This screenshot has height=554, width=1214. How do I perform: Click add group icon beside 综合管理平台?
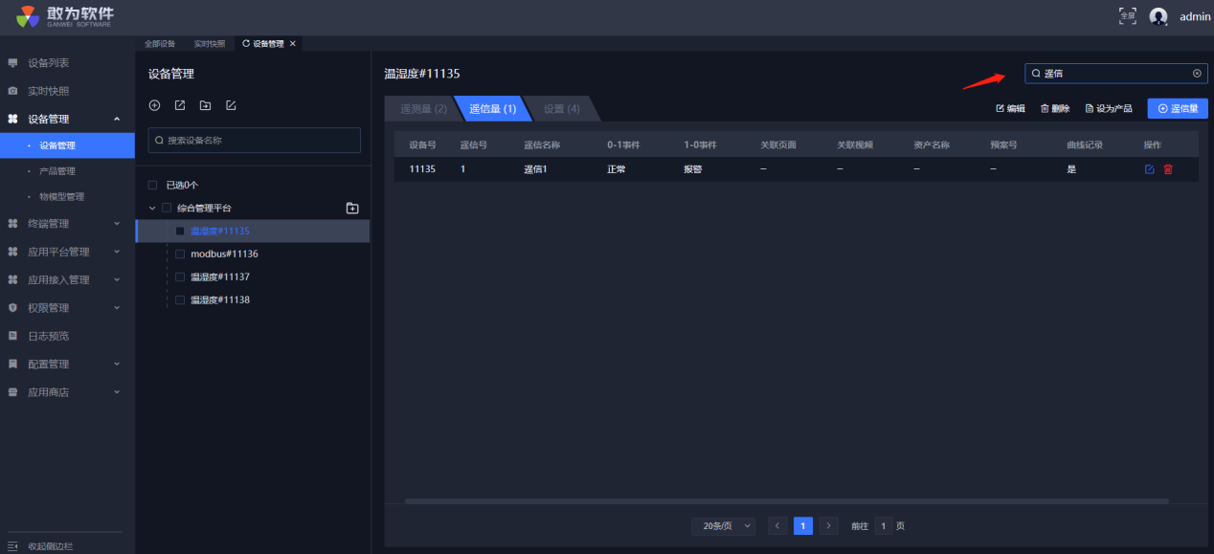click(x=351, y=208)
